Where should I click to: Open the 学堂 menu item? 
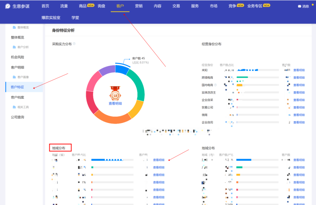click(75, 18)
